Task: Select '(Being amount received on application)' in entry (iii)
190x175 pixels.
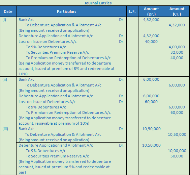Action: (x=54, y=140)
